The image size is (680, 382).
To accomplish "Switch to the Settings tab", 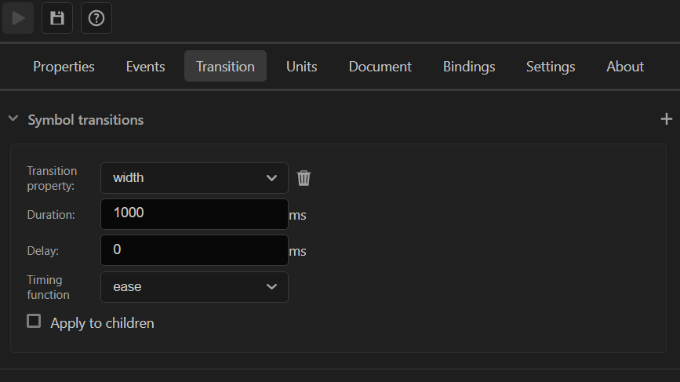I will (x=551, y=67).
